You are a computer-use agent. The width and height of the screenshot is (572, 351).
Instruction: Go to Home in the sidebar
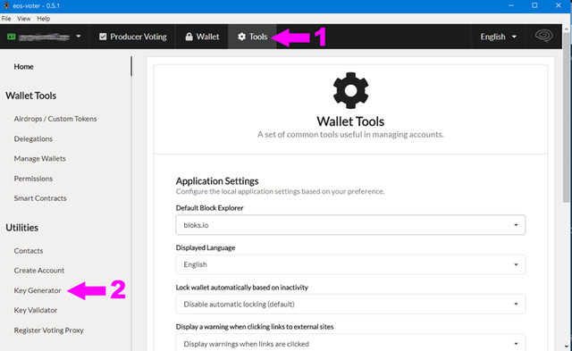coord(24,67)
